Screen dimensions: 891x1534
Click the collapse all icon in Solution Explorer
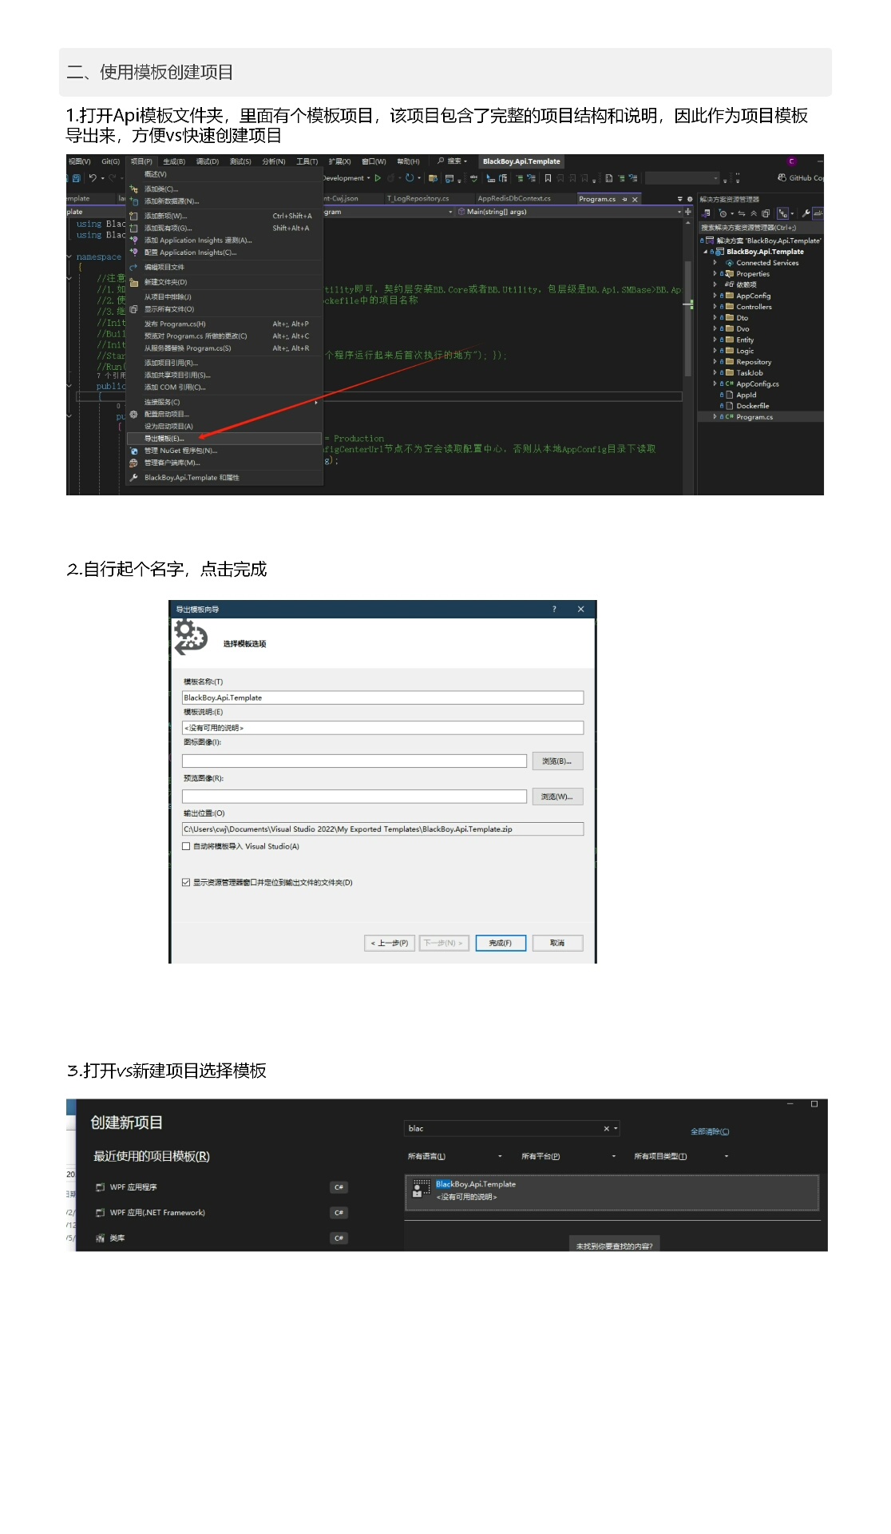pyautogui.click(x=754, y=213)
